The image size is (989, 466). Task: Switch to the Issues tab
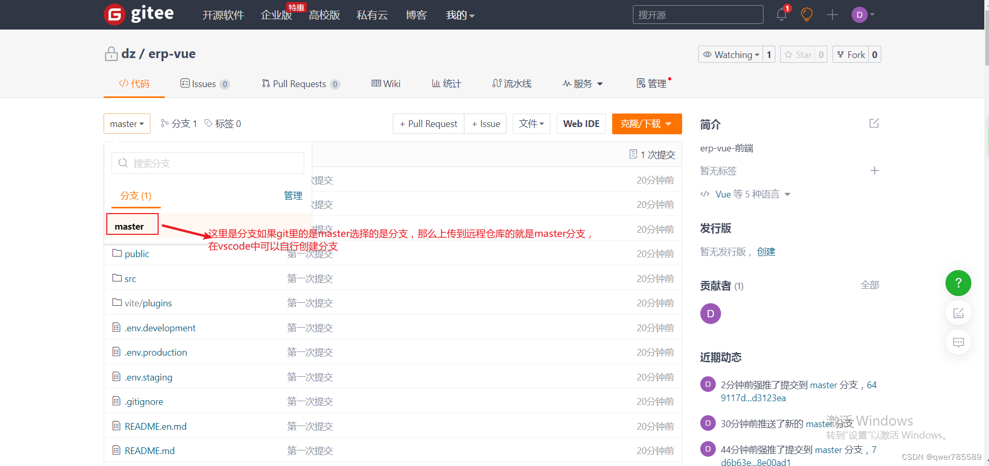tap(205, 83)
